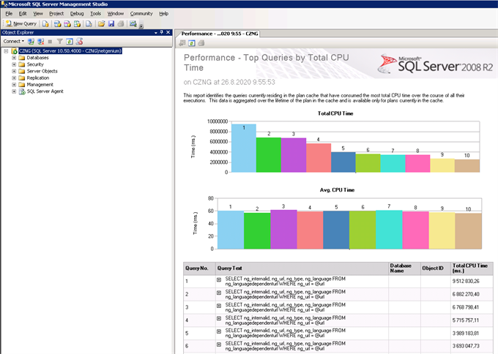Click the Query Text column header
This screenshot has width=498, height=354.
tap(302, 268)
